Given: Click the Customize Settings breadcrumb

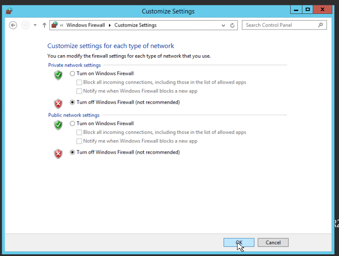Looking at the screenshot, I should [x=135, y=25].
